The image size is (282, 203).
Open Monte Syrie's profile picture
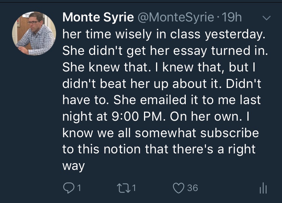[34, 33]
